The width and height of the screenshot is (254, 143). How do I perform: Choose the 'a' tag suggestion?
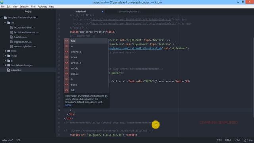[86, 46]
